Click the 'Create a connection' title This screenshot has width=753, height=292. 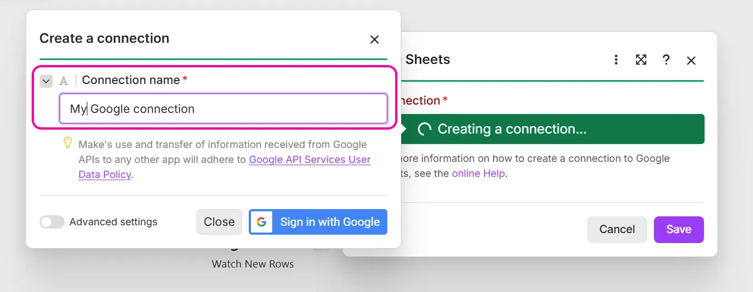tap(104, 38)
